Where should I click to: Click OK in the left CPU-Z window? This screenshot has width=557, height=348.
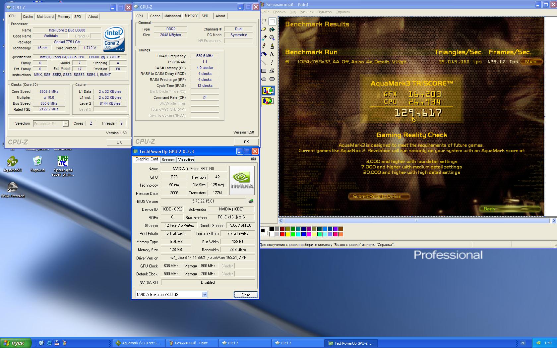click(119, 142)
